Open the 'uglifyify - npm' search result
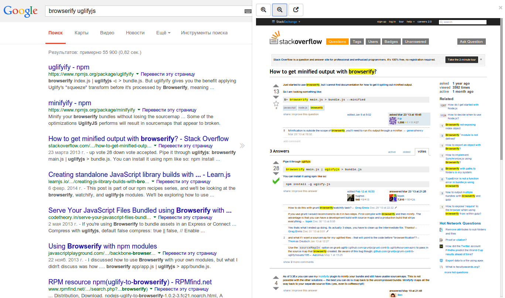Viewport: 505px width, 298px height. 69,67
